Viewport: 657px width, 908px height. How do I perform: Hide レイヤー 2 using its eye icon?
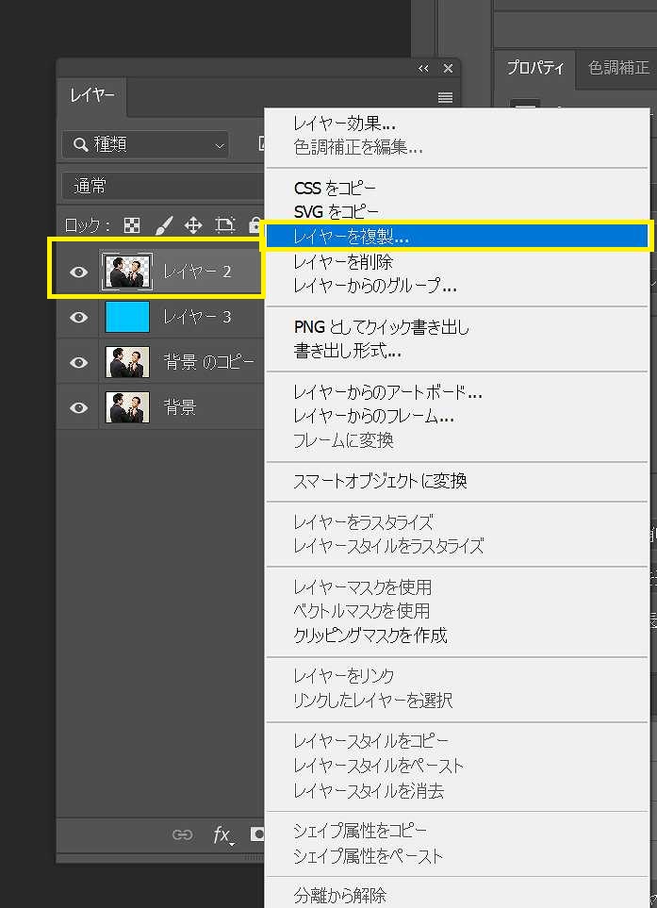pos(79,272)
